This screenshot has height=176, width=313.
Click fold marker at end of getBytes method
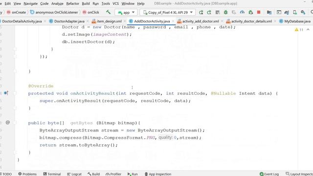15,152
